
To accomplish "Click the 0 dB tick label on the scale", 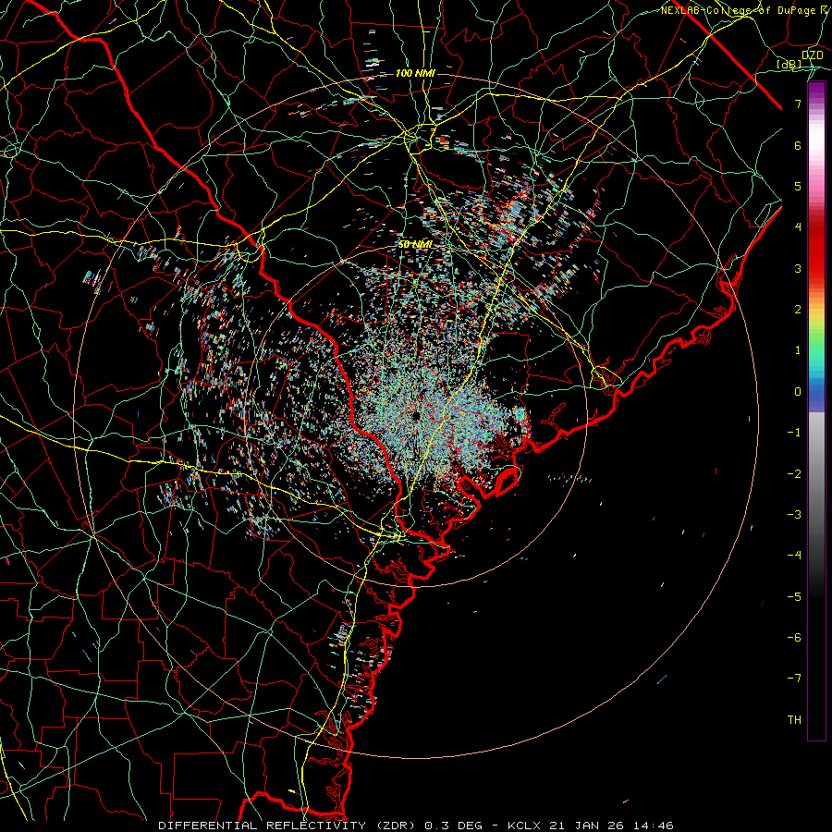I will 798,392.
